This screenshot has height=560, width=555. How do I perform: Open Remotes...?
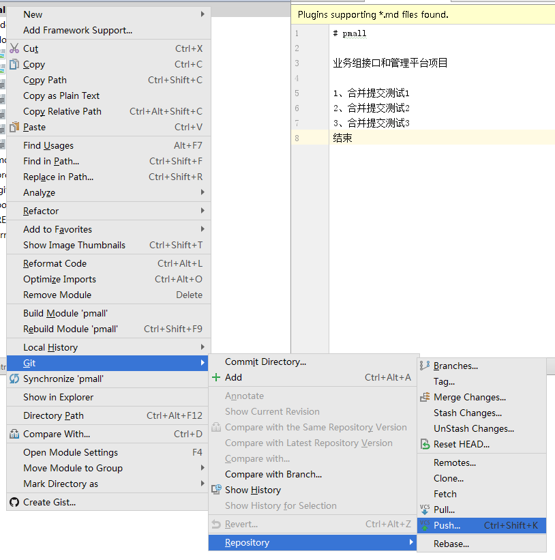coord(482,462)
